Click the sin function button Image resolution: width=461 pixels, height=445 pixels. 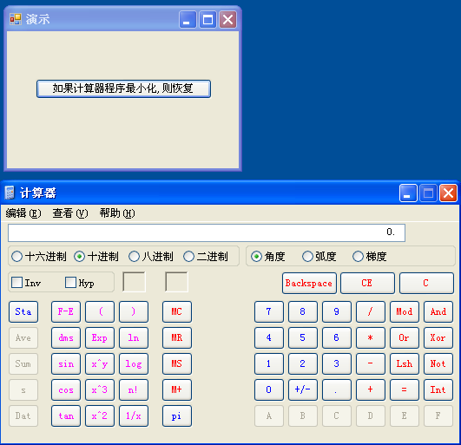66,364
